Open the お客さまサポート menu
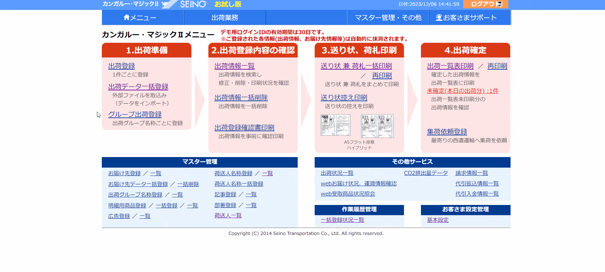Viewport: 605px width, 272px height. coord(470,18)
